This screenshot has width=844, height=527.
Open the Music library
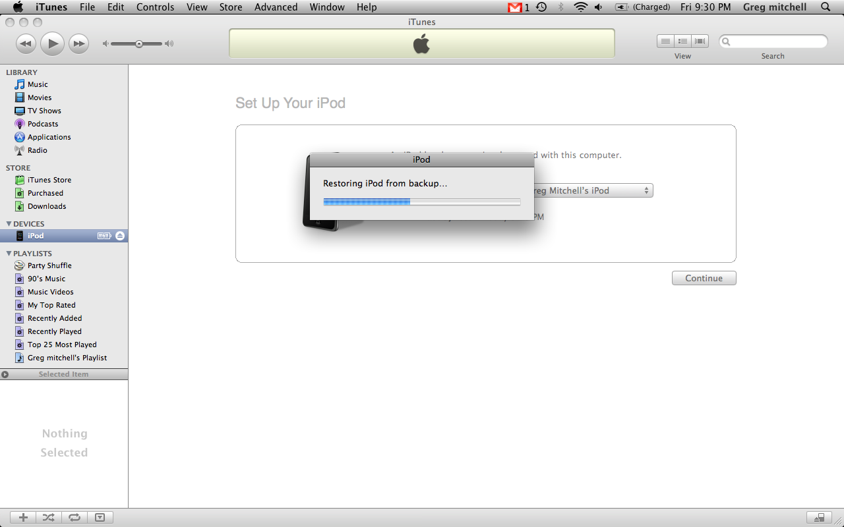[x=38, y=84]
